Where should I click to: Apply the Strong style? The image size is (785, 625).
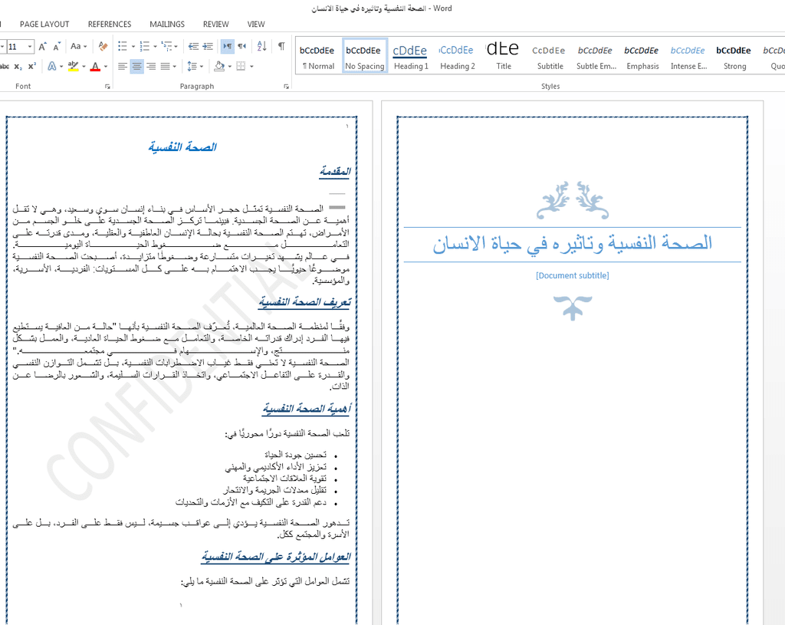[x=734, y=56]
